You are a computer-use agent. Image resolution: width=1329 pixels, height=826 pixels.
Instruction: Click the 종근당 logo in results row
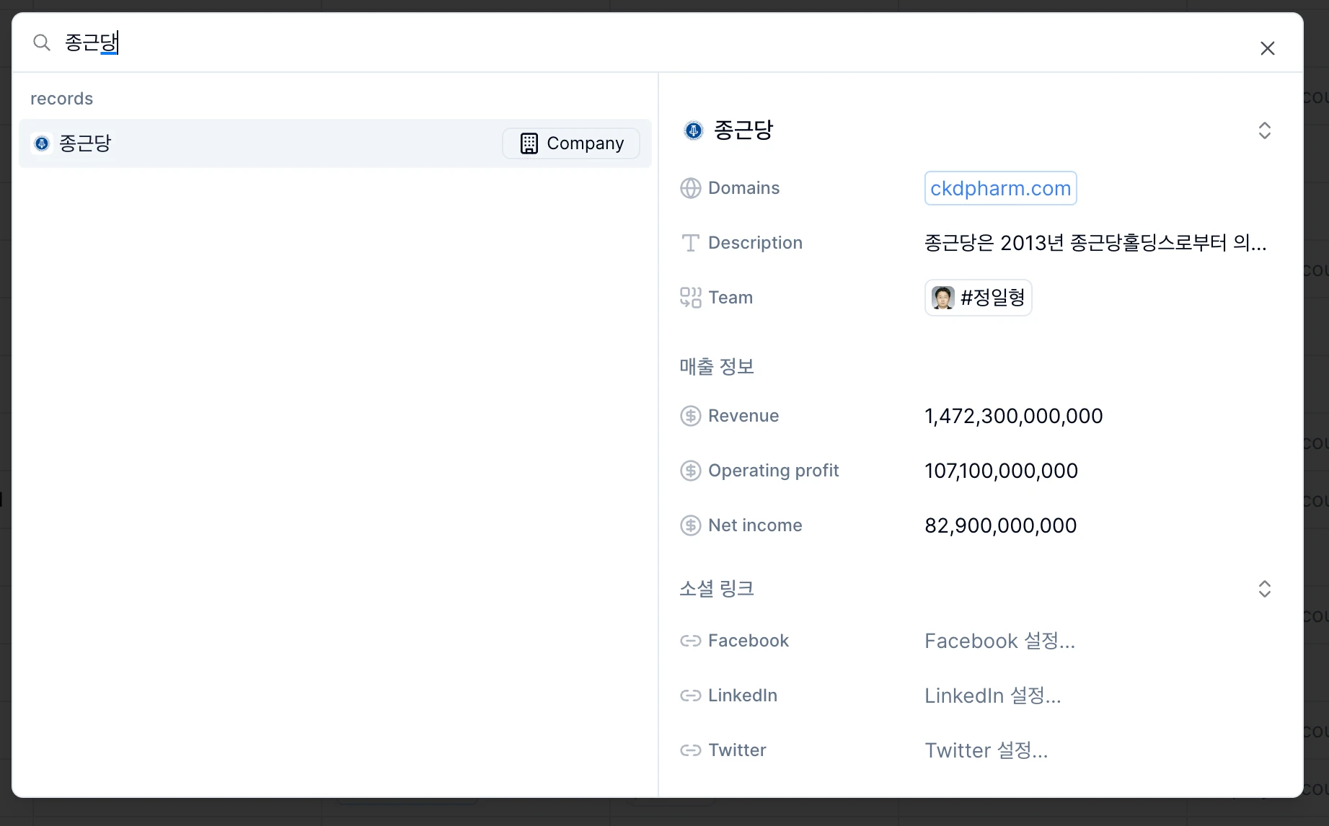click(42, 143)
